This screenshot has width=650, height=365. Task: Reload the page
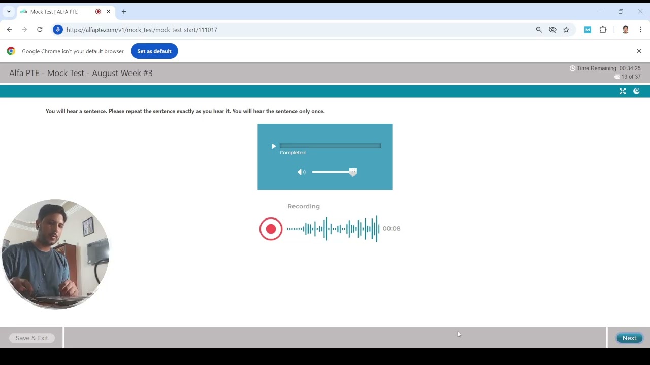coord(40,30)
